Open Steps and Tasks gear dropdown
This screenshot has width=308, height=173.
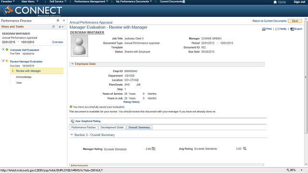[61, 27]
